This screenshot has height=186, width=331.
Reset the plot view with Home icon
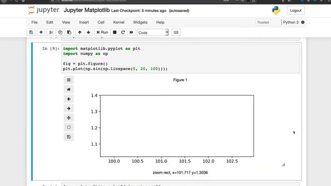69,89
